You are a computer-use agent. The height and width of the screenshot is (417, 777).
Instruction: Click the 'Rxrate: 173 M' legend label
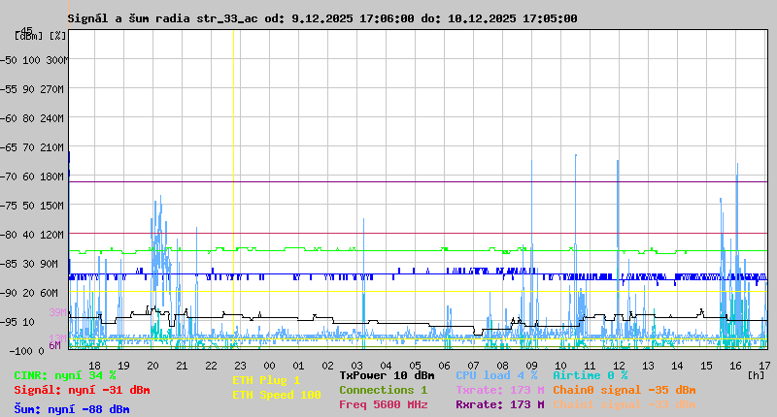coord(500,404)
